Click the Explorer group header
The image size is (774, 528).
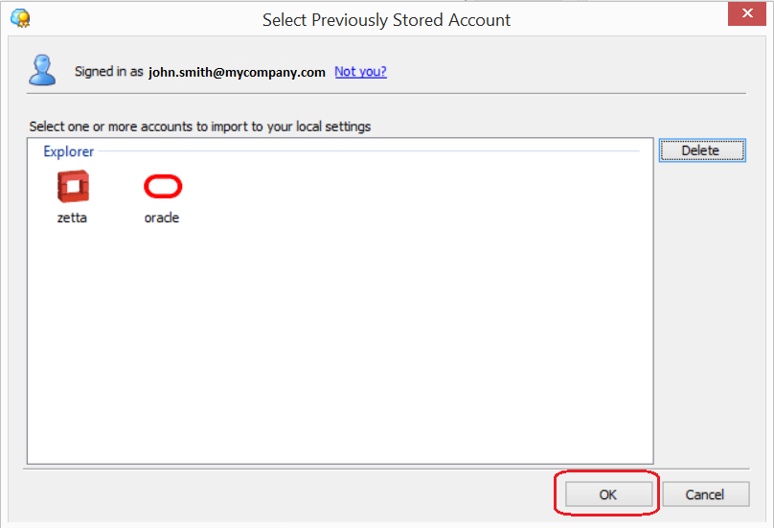coord(69,151)
